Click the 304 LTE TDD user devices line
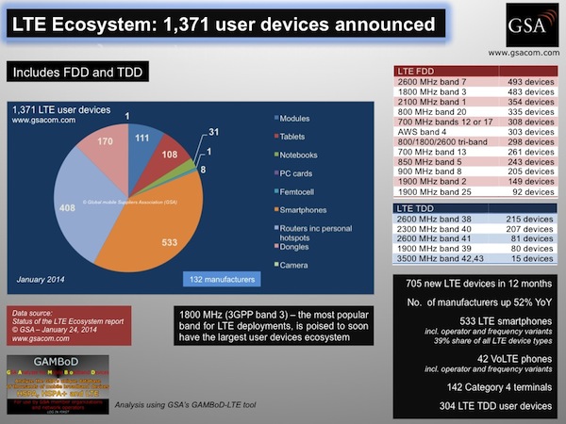 pos(495,406)
